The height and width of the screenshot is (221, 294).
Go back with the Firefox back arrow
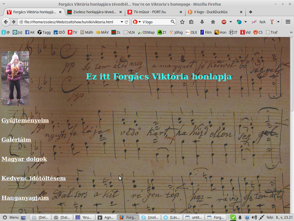6,22
